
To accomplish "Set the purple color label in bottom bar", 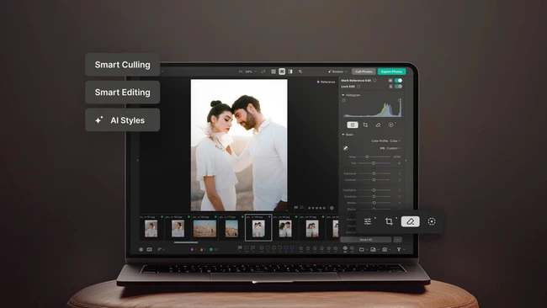I will tap(292, 248).
